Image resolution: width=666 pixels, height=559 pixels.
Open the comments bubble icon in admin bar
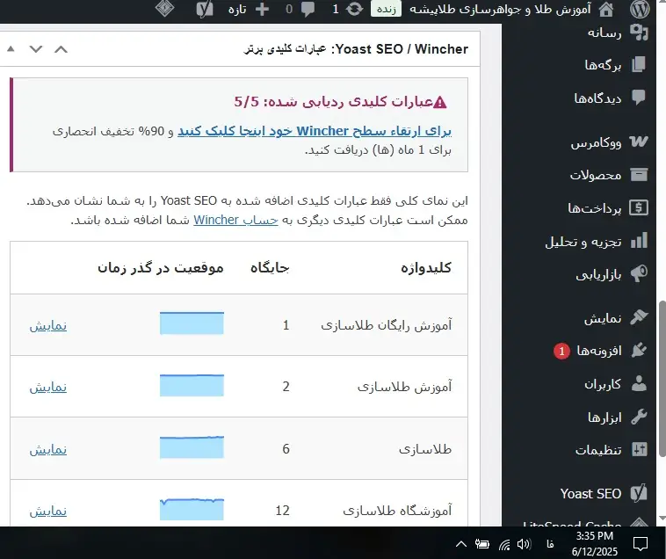[308, 10]
